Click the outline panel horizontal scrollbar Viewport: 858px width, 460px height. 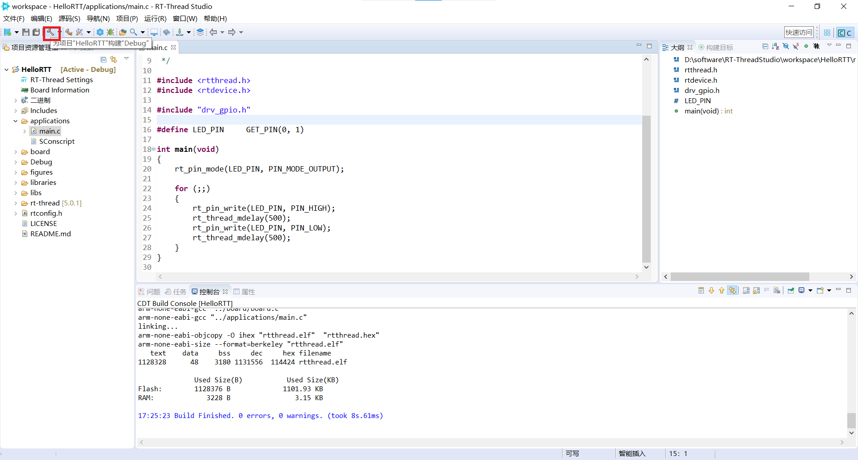(x=740, y=277)
